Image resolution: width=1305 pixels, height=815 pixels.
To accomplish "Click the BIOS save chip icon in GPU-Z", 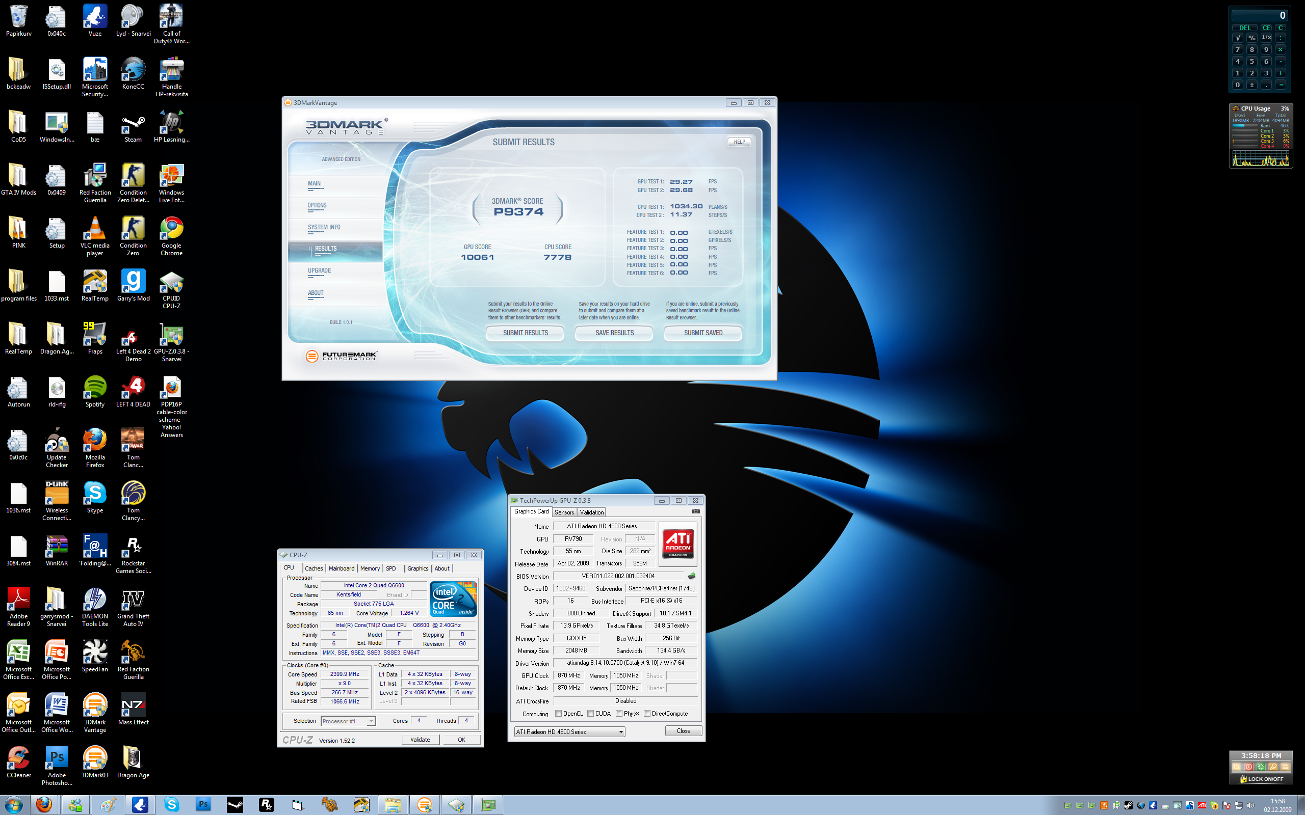I will (x=692, y=576).
